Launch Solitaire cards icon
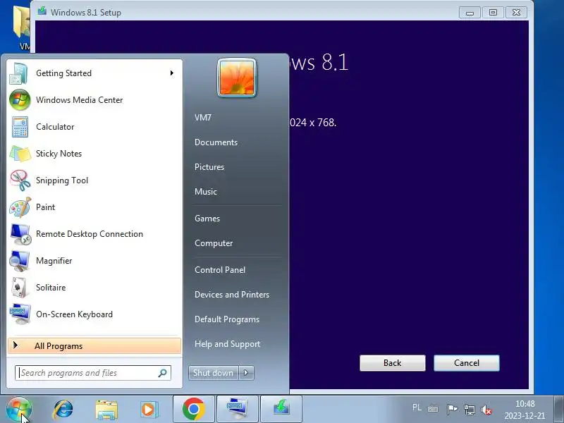564x423 pixels. 19,288
